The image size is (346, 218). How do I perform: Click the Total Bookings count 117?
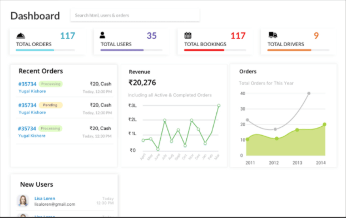pos(238,36)
